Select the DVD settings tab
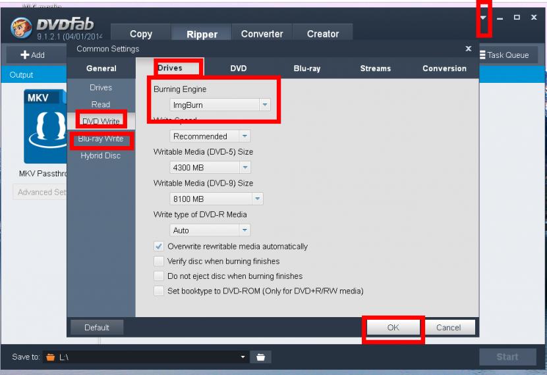The height and width of the screenshot is (375, 547). (239, 68)
